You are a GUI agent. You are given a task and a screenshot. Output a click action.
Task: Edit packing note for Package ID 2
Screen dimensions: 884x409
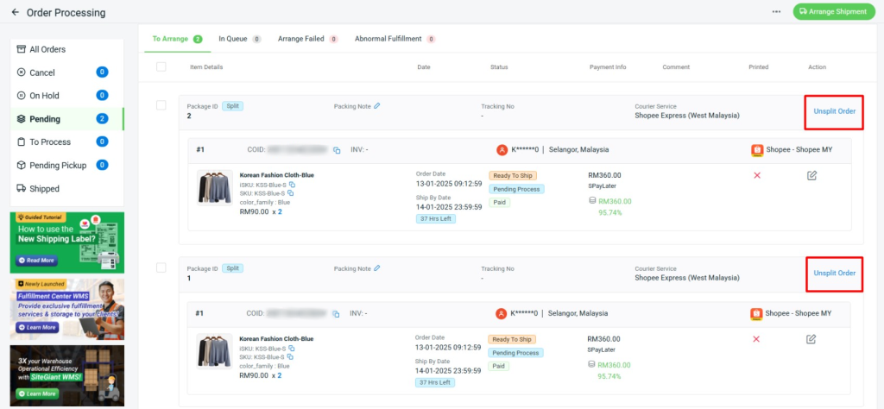pyautogui.click(x=376, y=106)
